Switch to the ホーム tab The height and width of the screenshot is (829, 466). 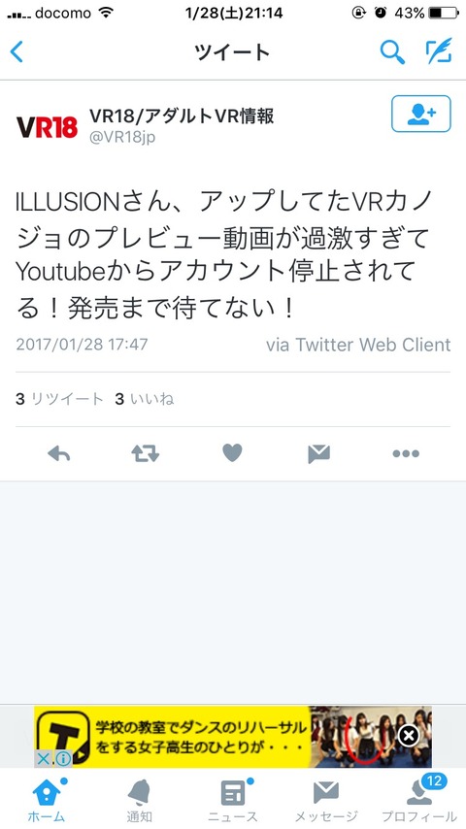pos(46,799)
